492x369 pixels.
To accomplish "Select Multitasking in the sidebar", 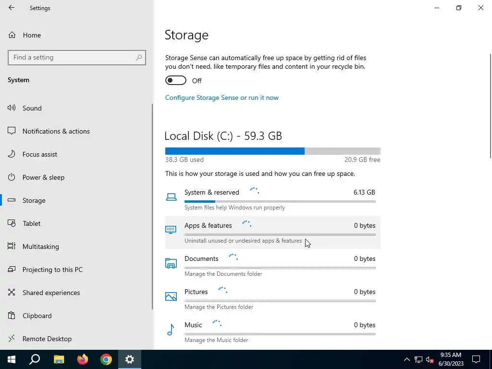I will (x=76, y=246).
